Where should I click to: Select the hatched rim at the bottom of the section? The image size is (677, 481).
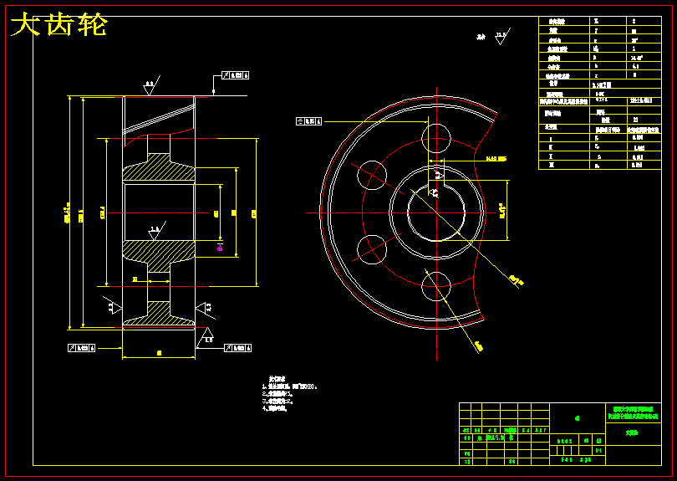tap(159, 314)
